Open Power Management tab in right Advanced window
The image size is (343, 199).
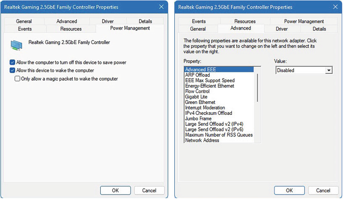point(304,21)
